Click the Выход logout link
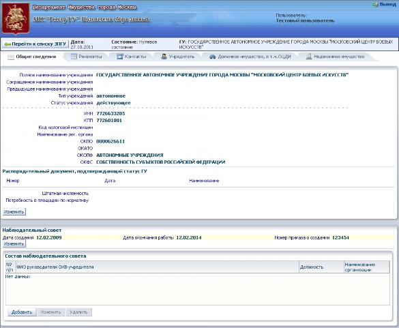The width and height of the screenshot is (399, 328). point(387,5)
